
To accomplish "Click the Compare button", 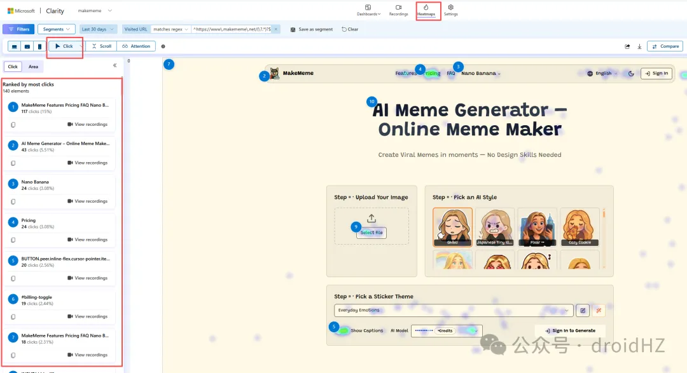I will point(665,46).
